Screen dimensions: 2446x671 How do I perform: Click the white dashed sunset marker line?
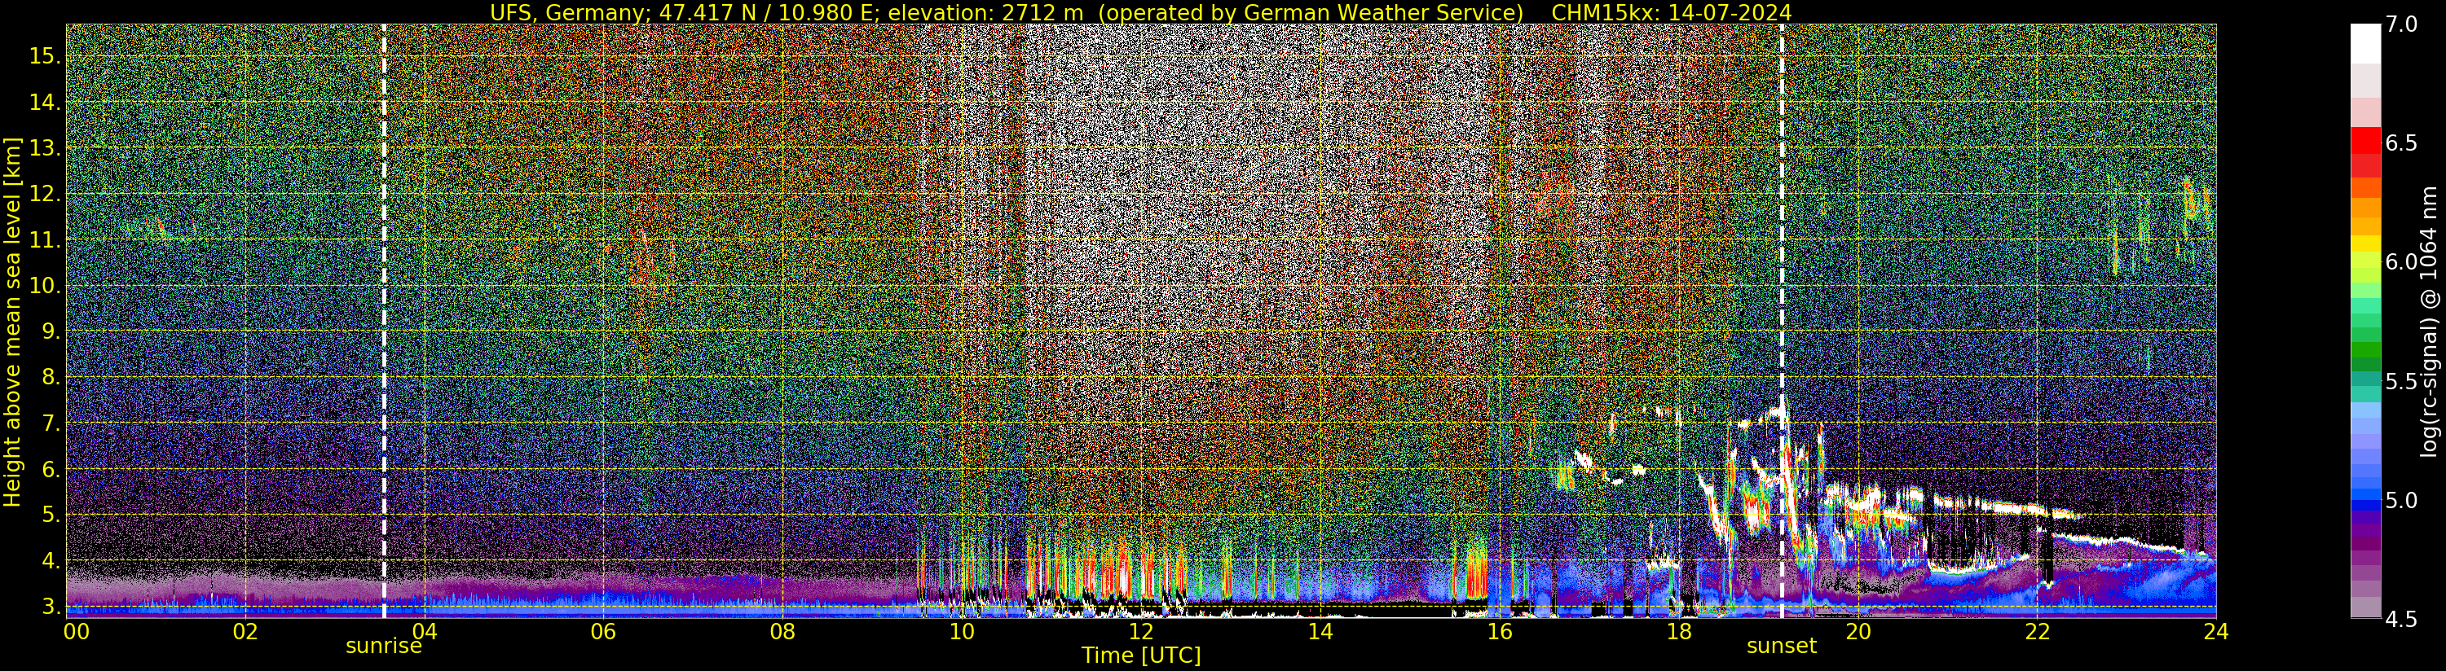click(x=1782, y=321)
